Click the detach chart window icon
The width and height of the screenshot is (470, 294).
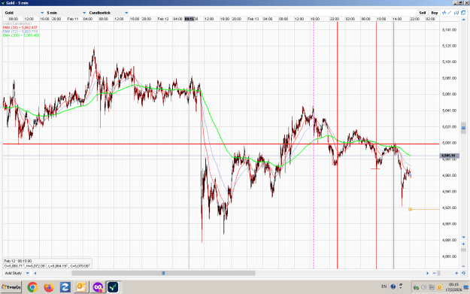(x=463, y=13)
